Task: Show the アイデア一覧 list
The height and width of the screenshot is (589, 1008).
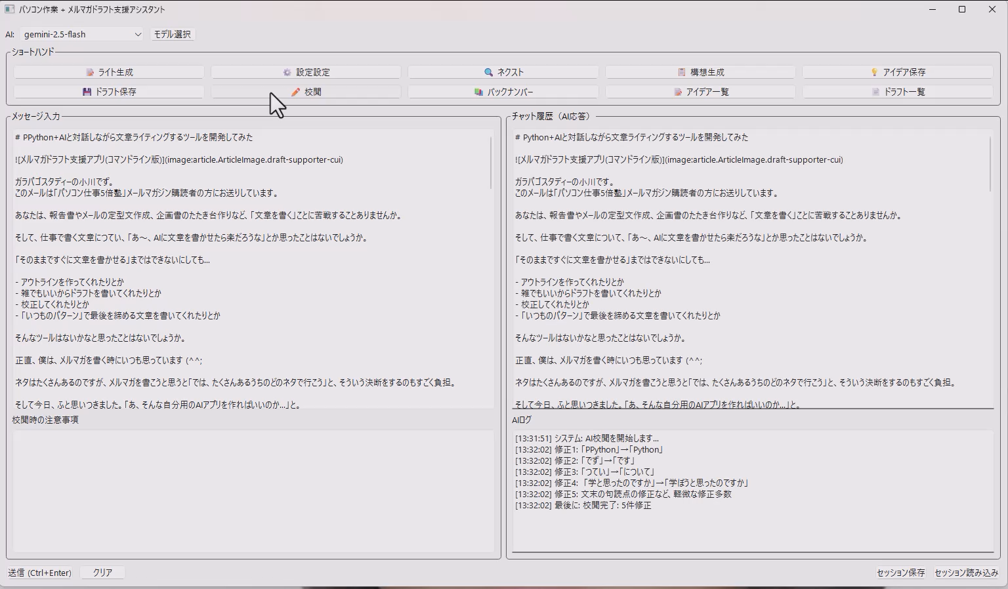Action: (700, 92)
